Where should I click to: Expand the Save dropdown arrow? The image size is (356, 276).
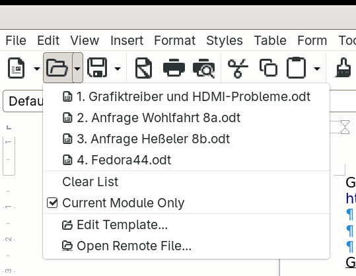click(118, 68)
